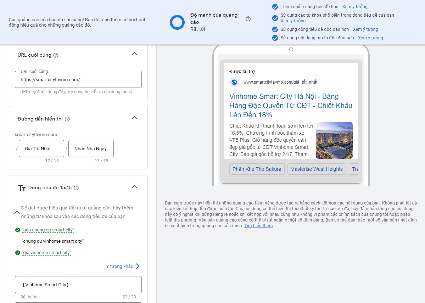This screenshot has width=425, height=303.
Task: Click the Được tài trợ label
Action: click(242, 72)
